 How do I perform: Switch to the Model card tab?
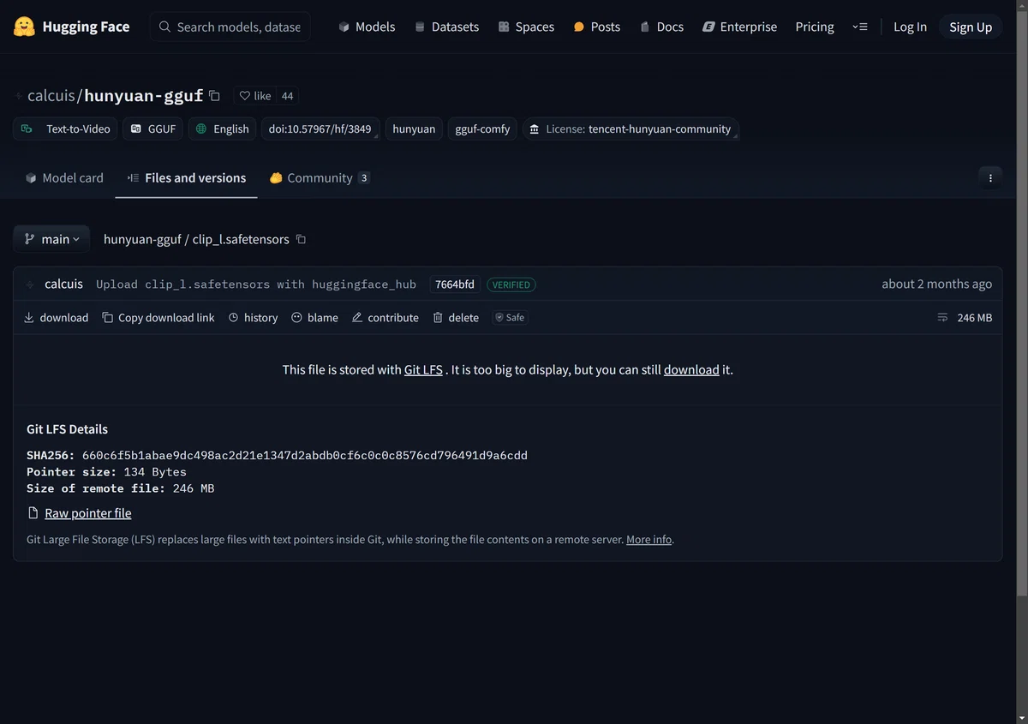(64, 177)
